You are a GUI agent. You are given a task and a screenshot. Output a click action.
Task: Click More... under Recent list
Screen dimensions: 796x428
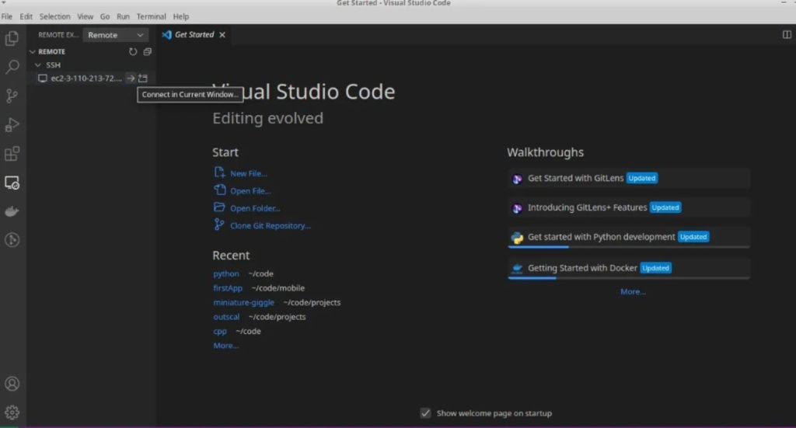point(225,346)
